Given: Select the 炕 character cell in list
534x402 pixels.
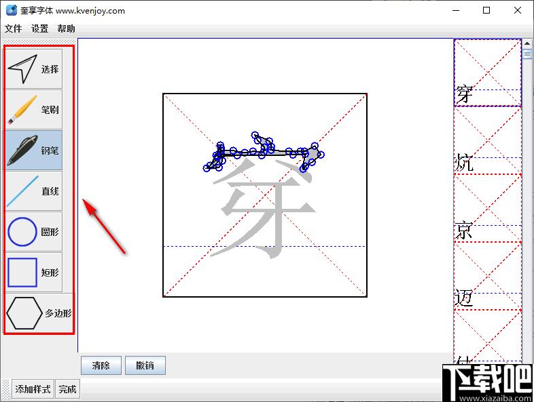Looking at the screenshot, I should pyautogui.click(x=488, y=140).
